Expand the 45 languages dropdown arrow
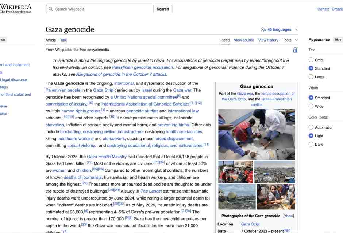Viewport: 343px width, 233px height. coord(296,29)
